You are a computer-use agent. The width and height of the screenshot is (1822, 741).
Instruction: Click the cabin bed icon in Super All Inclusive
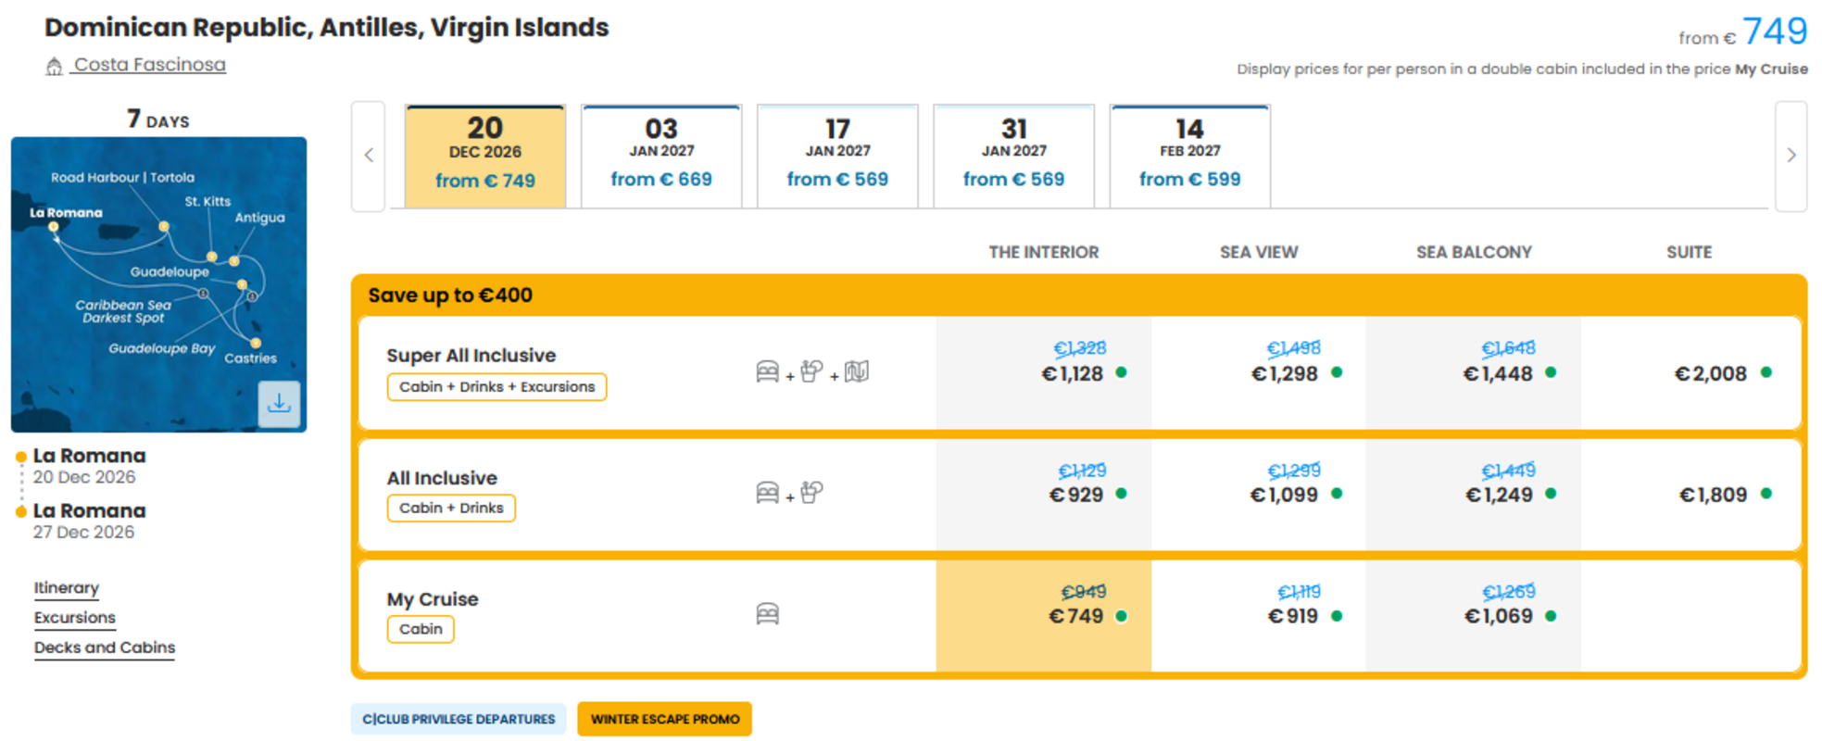click(767, 371)
